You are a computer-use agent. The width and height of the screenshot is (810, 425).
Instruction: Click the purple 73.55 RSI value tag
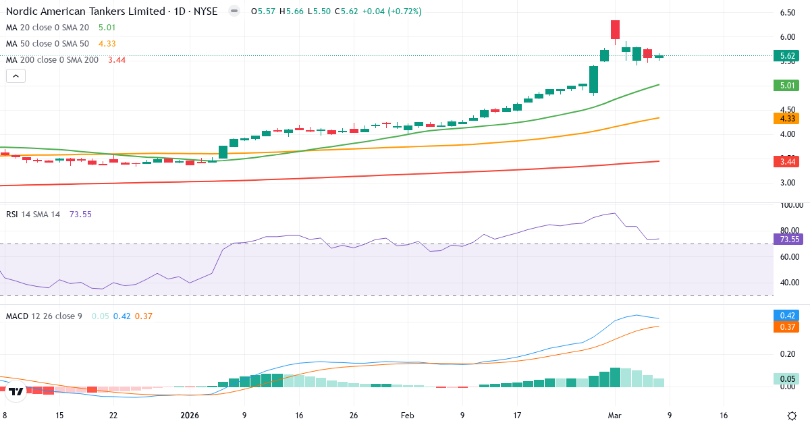[x=787, y=239]
